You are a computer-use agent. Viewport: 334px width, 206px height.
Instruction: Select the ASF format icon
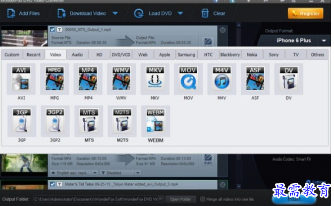(x=255, y=79)
